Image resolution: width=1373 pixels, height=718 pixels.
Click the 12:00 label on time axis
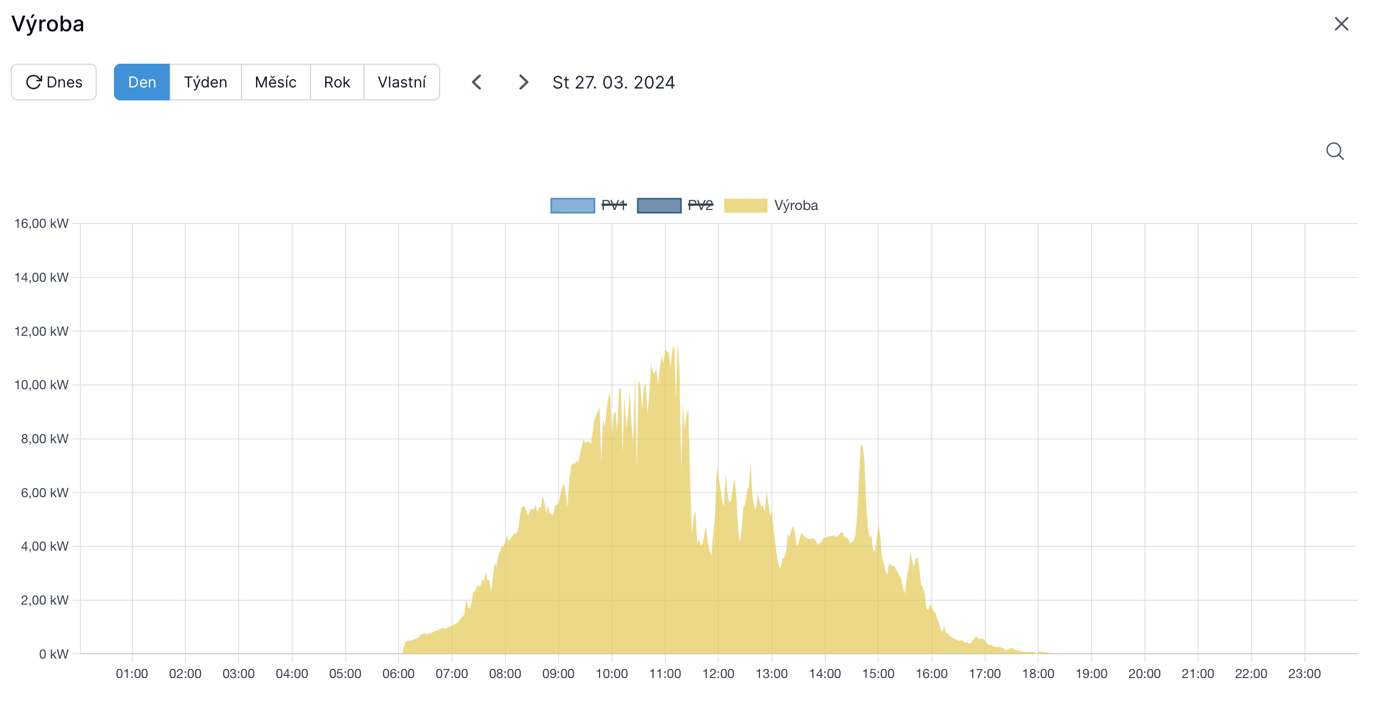(x=718, y=674)
